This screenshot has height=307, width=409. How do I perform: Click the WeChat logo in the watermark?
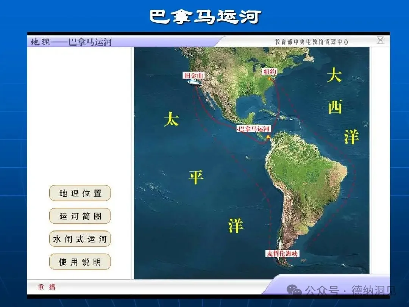[295, 290]
